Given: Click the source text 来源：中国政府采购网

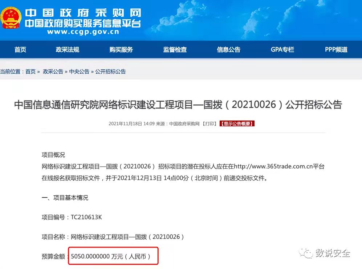Looking at the screenshot, I should [x=178, y=124].
